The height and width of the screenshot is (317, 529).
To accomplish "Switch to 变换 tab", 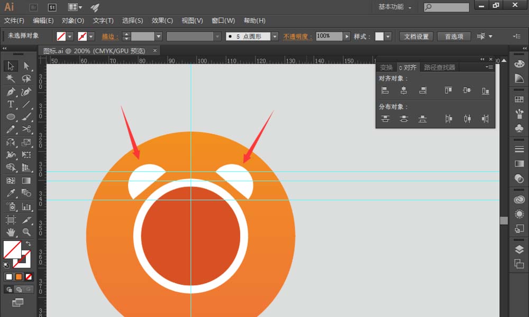I will click(386, 68).
